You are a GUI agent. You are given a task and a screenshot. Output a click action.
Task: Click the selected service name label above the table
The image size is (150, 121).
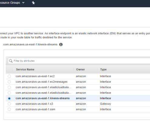pyautogui.click(x=30, y=44)
